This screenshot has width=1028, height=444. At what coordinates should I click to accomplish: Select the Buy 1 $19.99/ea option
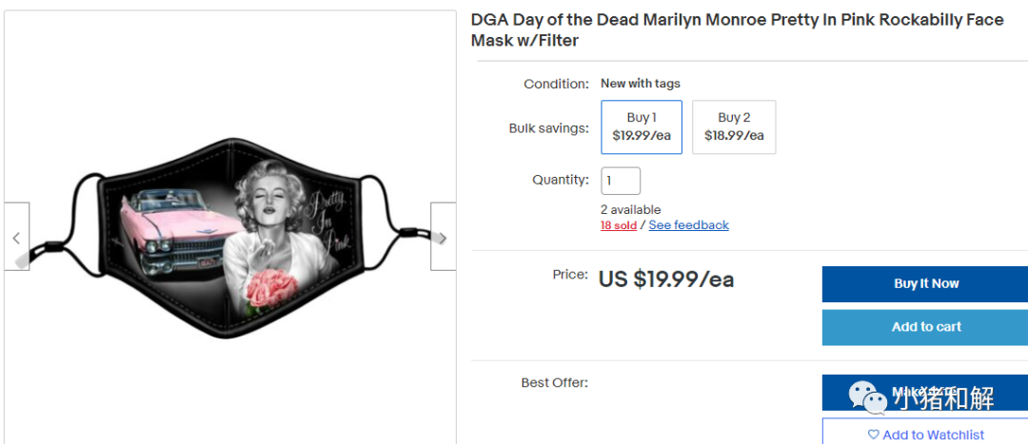(x=642, y=126)
